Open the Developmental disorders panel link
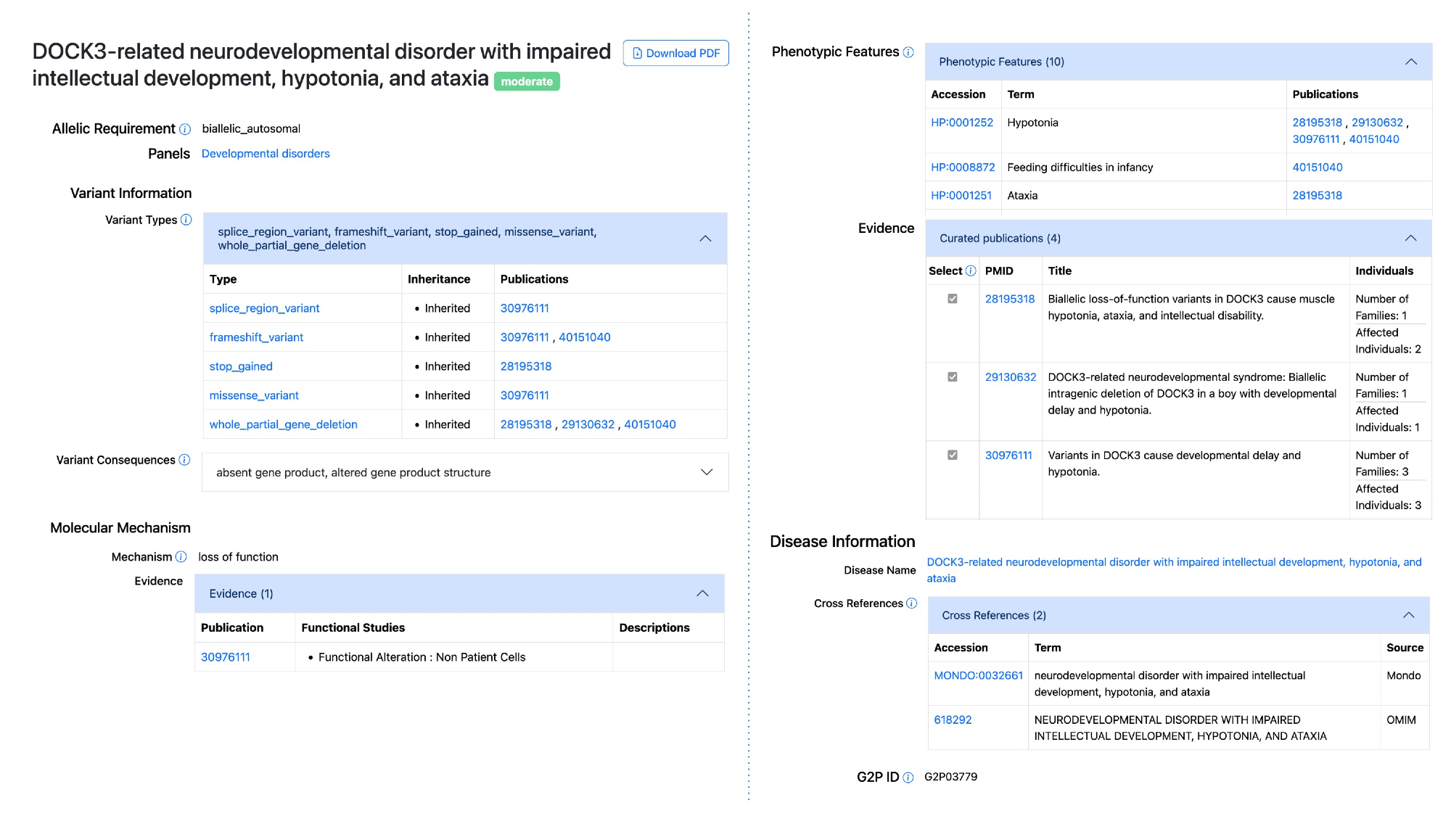Viewport: 1451px width, 816px height. (x=266, y=154)
